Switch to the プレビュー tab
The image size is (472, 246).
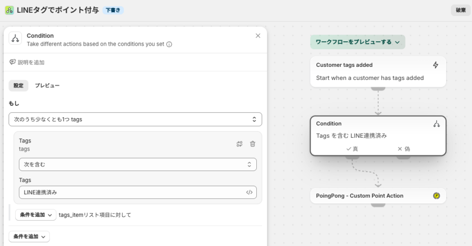click(47, 86)
